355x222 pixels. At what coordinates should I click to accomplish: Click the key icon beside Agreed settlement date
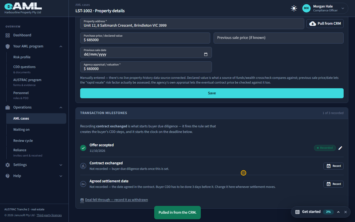point(83,184)
